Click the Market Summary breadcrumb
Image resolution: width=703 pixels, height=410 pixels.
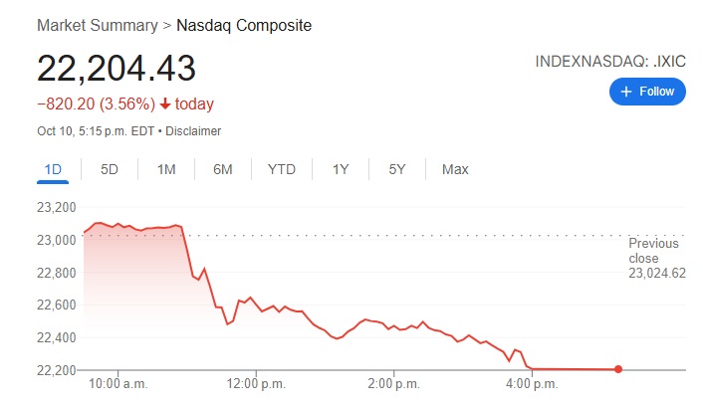97,25
